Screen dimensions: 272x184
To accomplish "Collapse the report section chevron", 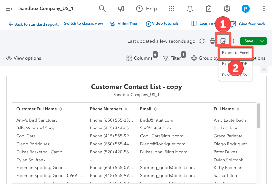I will (x=264, y=69).
